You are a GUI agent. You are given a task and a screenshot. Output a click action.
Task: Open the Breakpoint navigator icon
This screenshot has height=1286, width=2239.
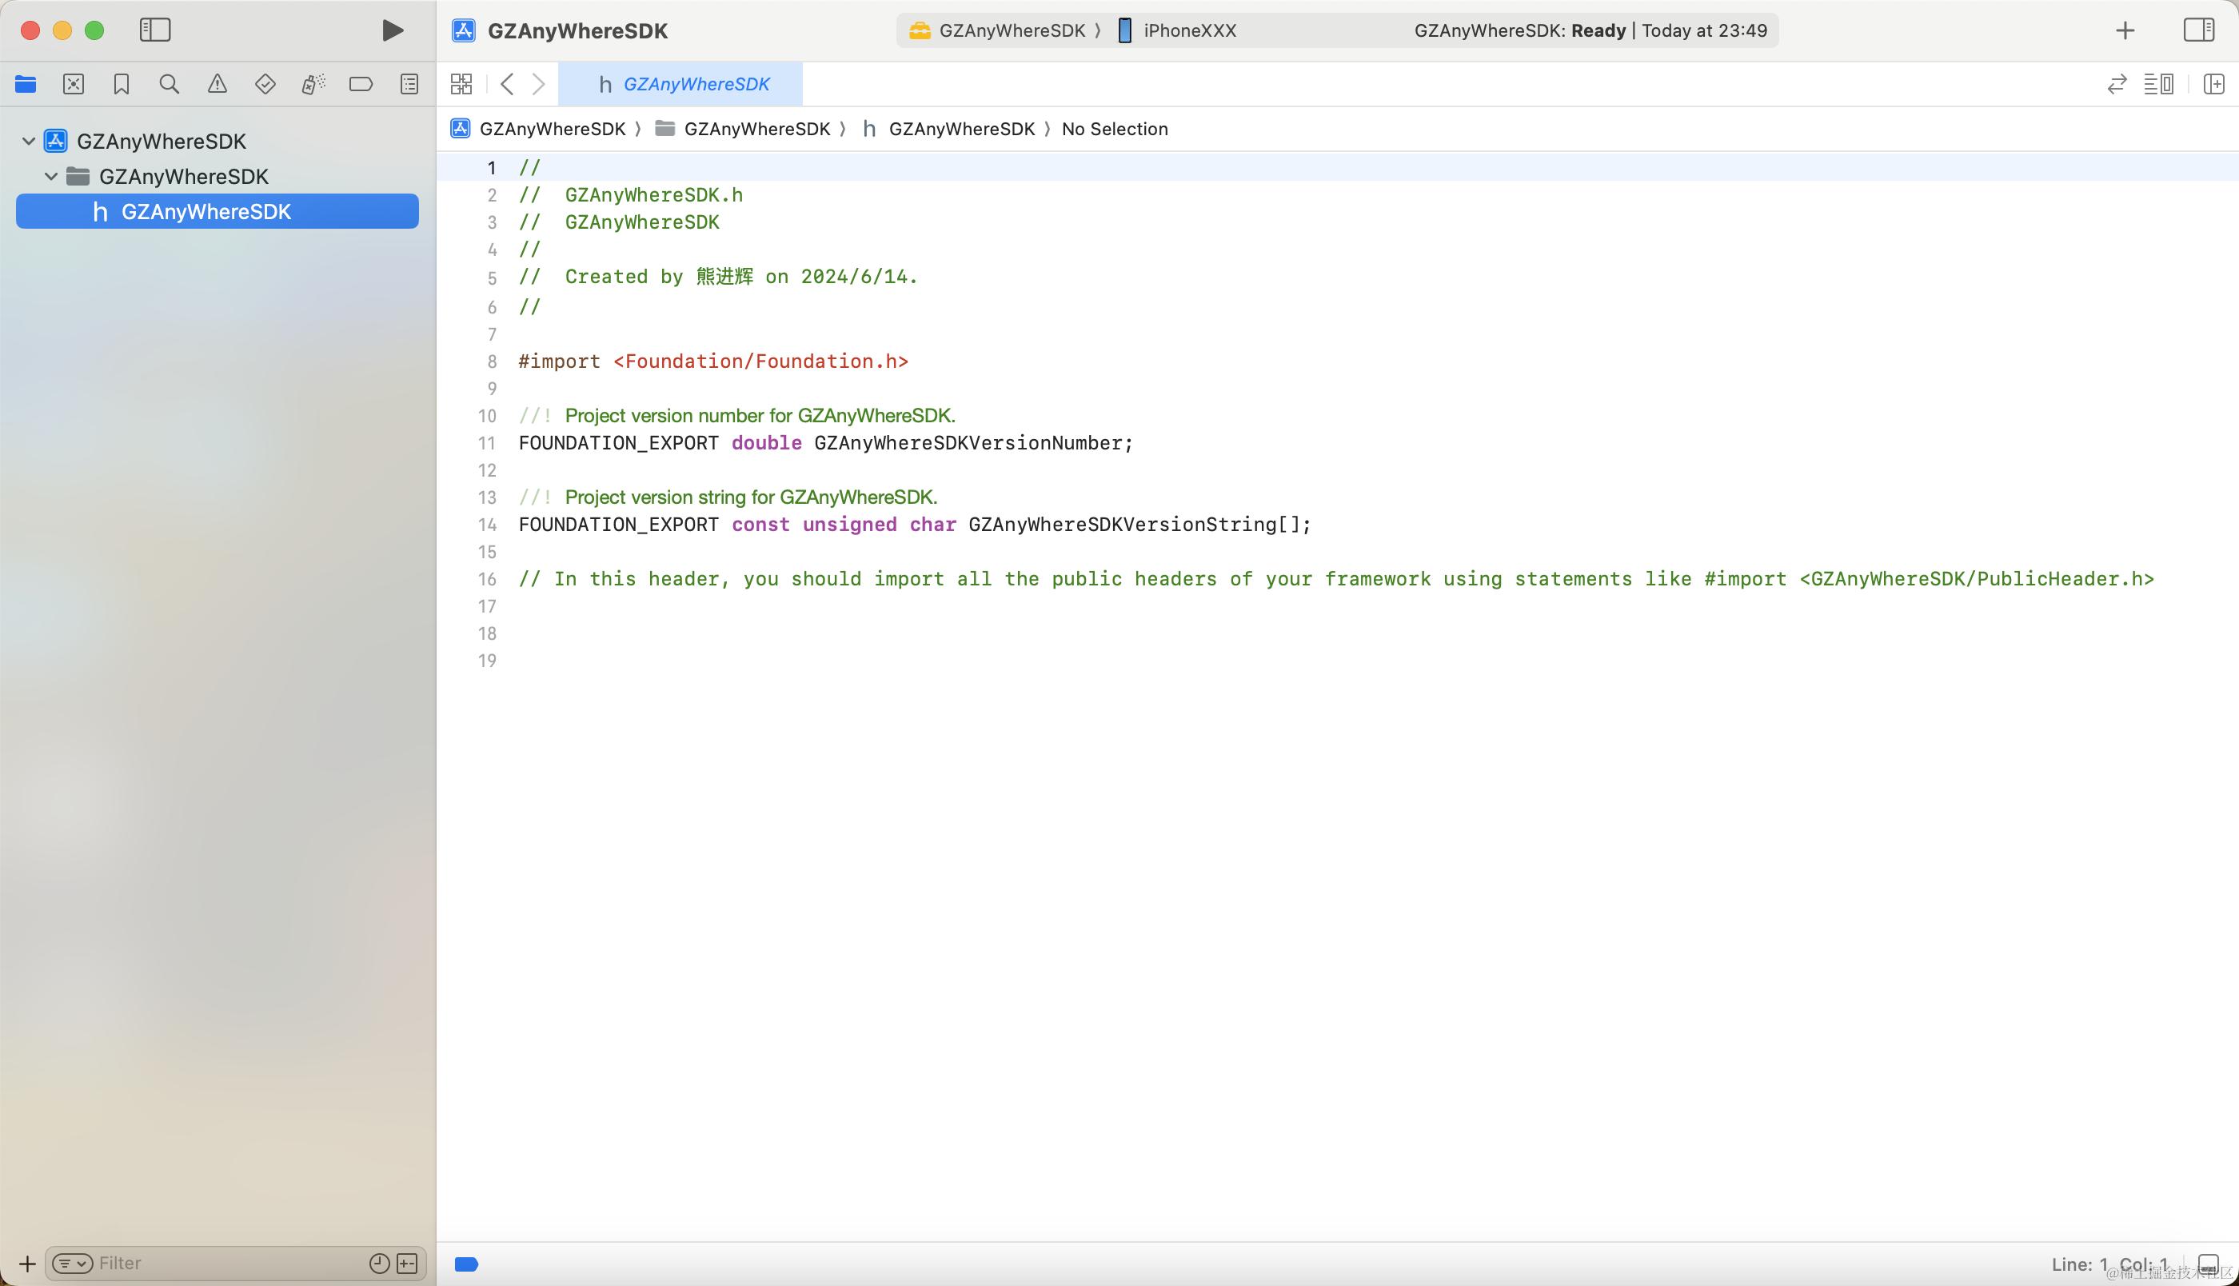(x=360, y=84)
